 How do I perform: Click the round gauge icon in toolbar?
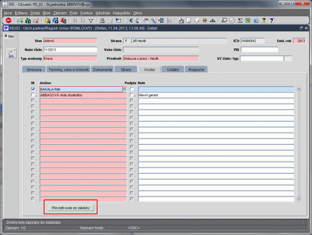coord(232,20)
